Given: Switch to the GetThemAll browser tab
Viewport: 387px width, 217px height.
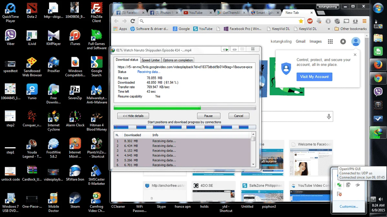Looking at the screenshot, I should pos(231,13).
